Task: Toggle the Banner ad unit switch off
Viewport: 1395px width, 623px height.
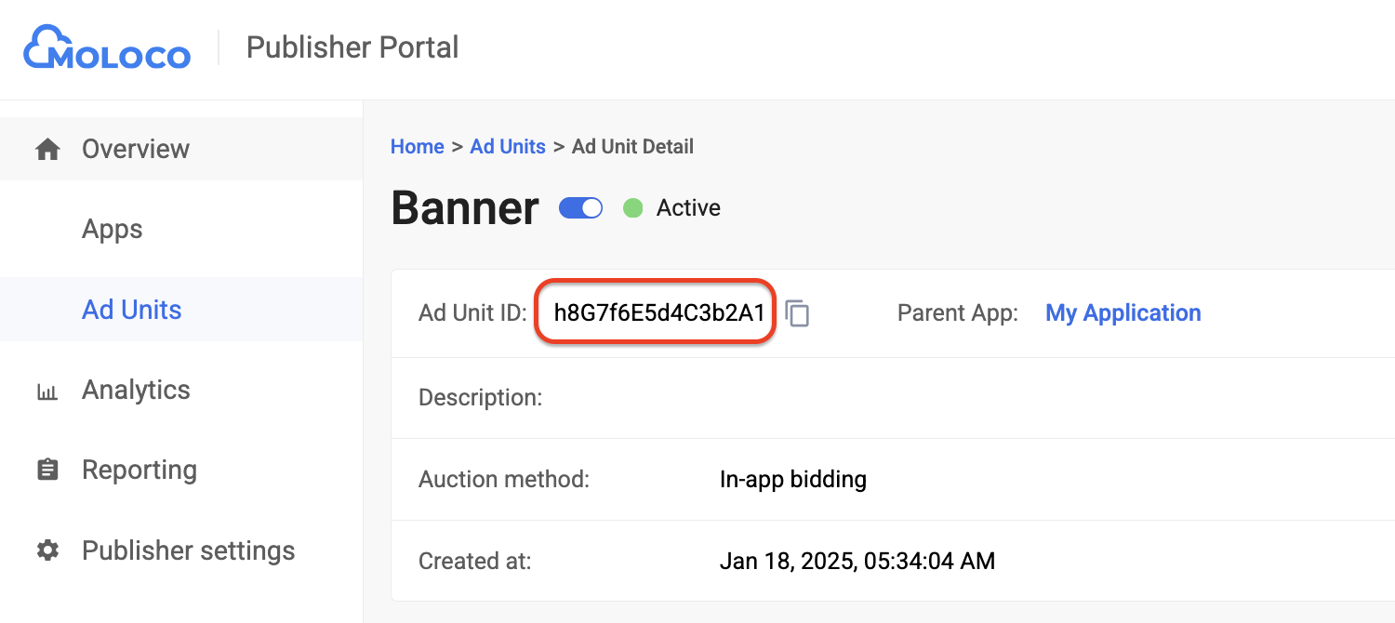Action: pyautogui.click(x=581, y=208)
